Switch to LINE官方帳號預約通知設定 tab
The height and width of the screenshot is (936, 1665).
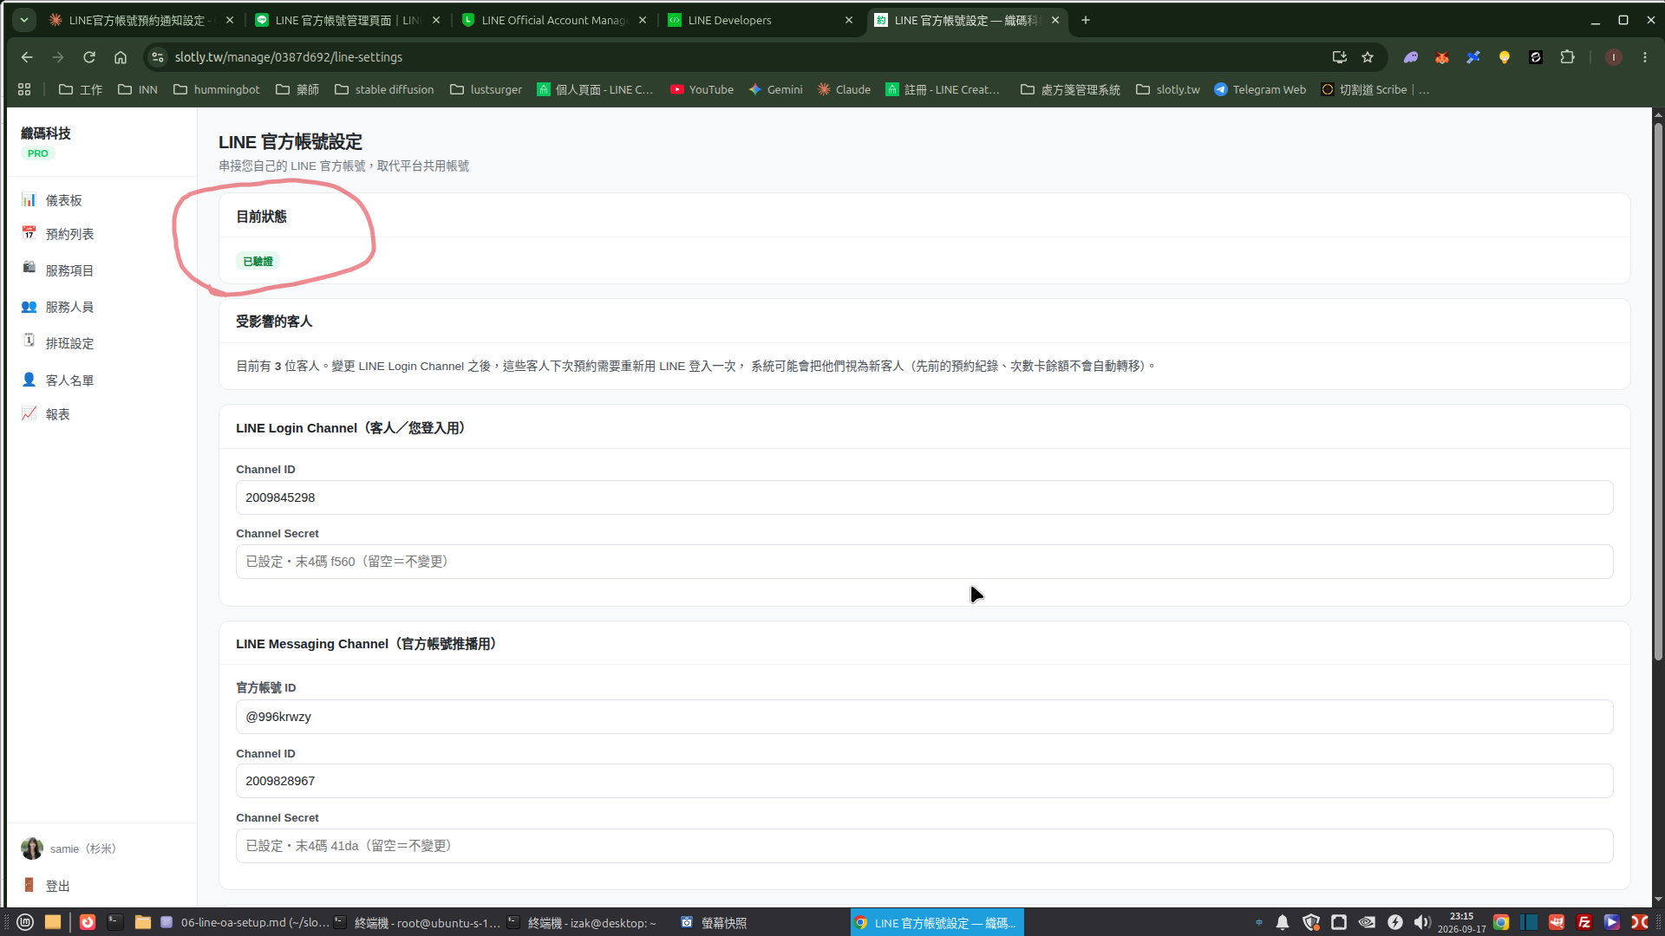pos(140,20)
